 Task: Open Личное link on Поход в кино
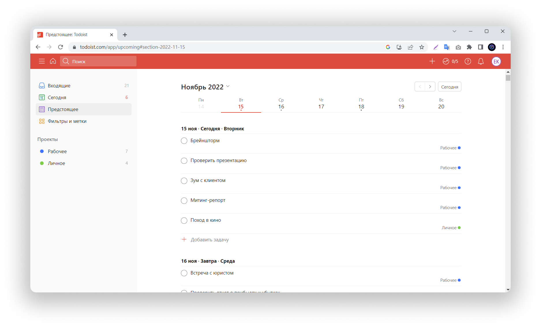[x=451, y=228]
